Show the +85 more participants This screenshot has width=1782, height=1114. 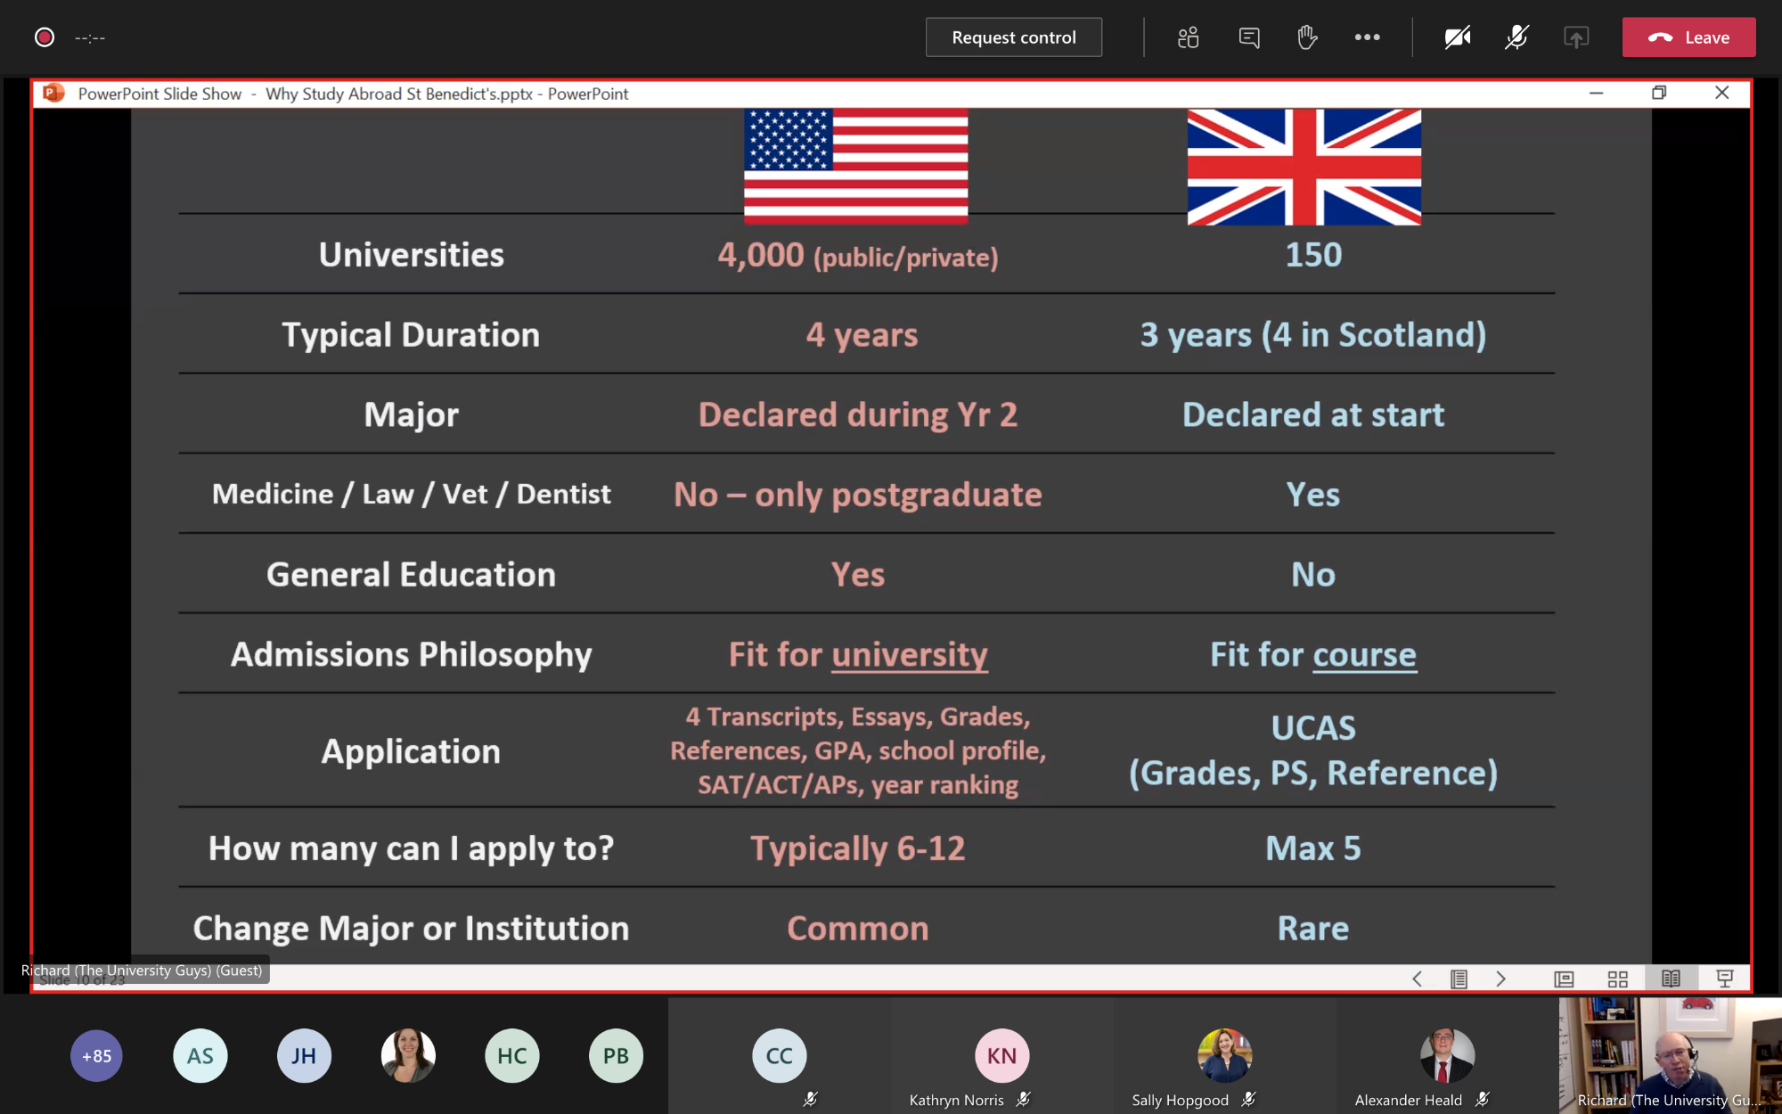click(x=96, y=1056)
